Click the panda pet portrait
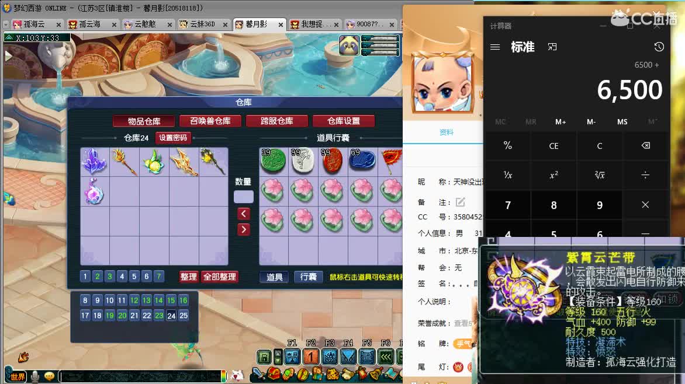 click(x=349, y=46)
